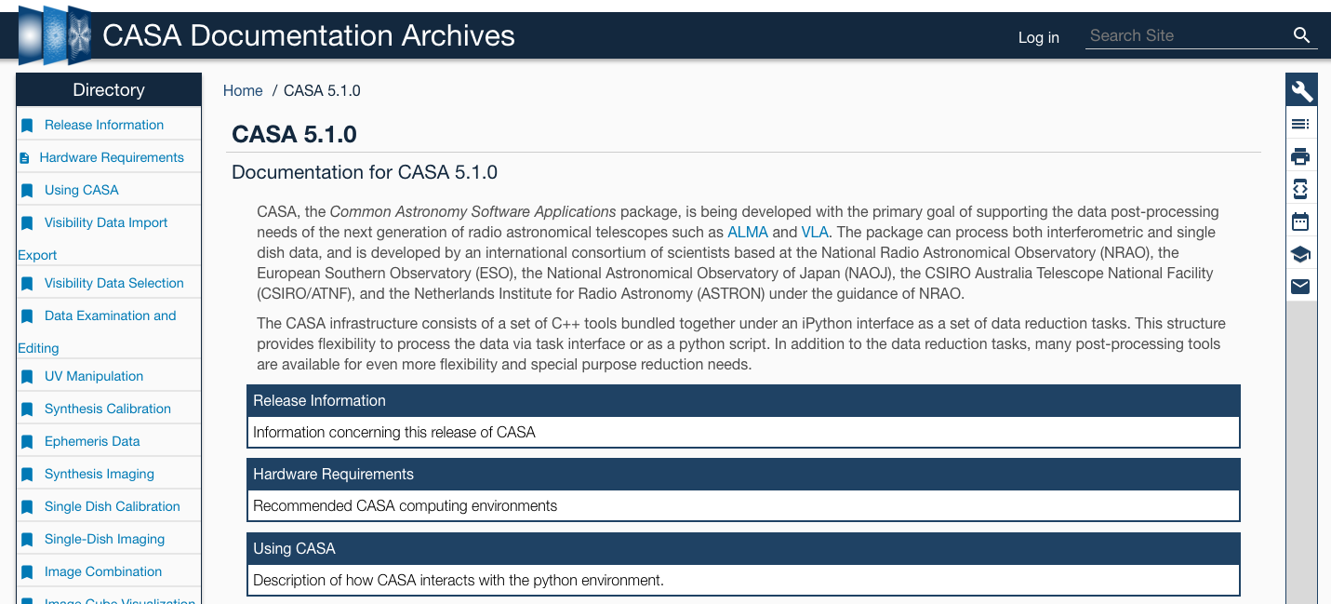Type in the Search Site field
Screen dimensions: 1331x604
tap(1185, 35)
